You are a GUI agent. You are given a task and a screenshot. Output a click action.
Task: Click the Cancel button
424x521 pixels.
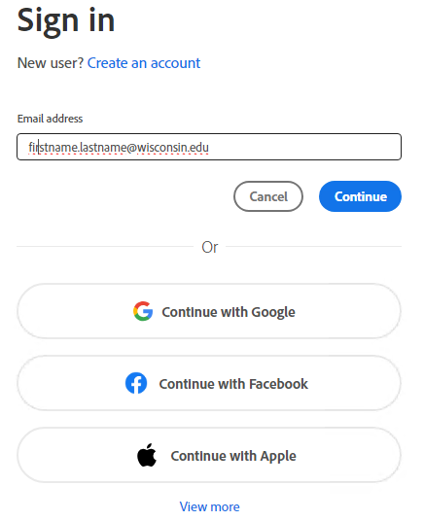point(268,196)
